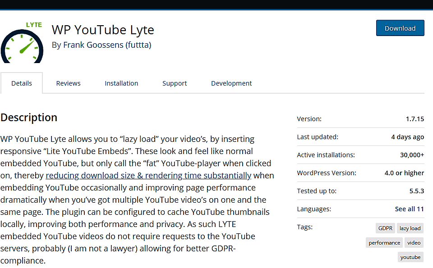Screen dimensions: 433x268
Task: Select the lazy load tag
Action: (410, 228)
